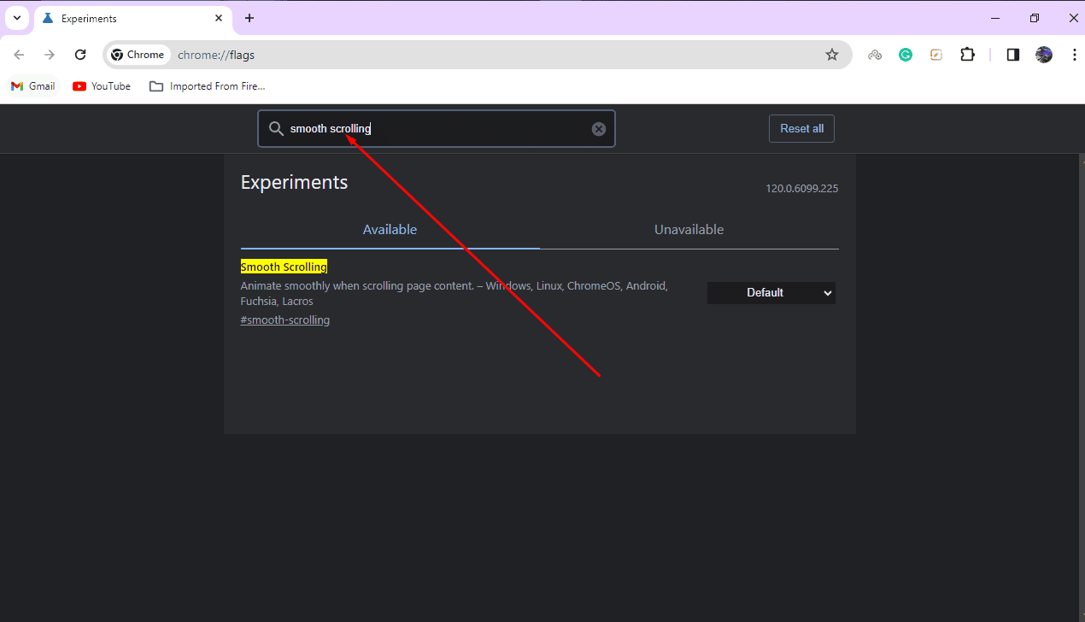Open the #smooth-scrolling flag link

(x=284, y=320)
